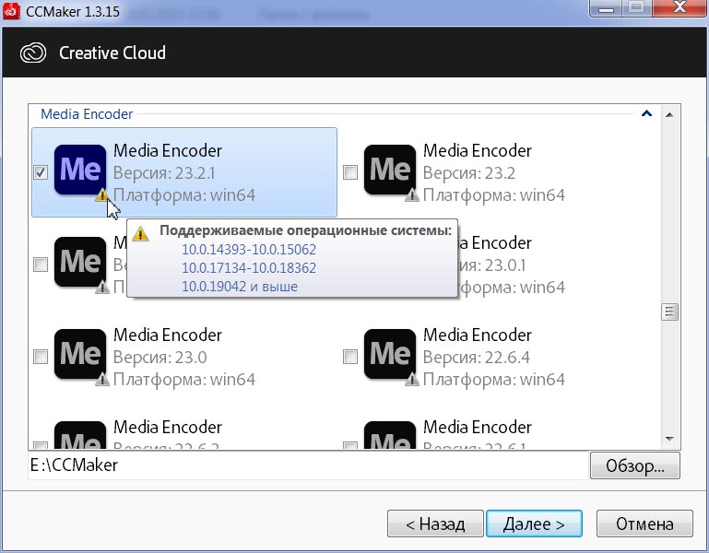Open the Обзор... browse dialog
Viewport: 709px width, 553px height.
(x=635, y=465)
